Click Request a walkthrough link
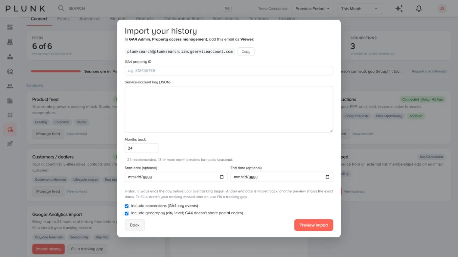 coord(429,72)
